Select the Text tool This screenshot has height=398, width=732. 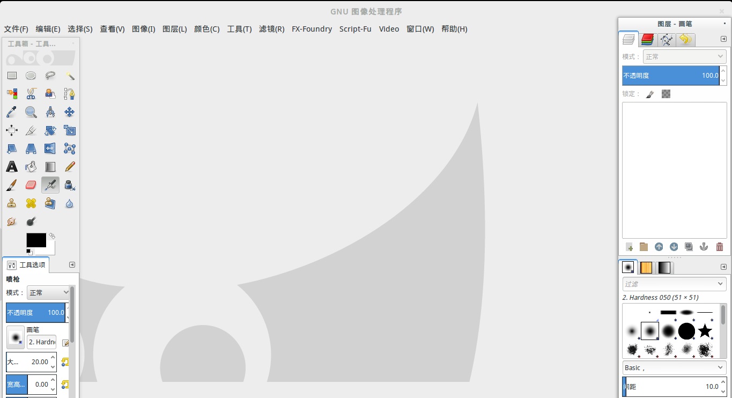pos(12,167)
